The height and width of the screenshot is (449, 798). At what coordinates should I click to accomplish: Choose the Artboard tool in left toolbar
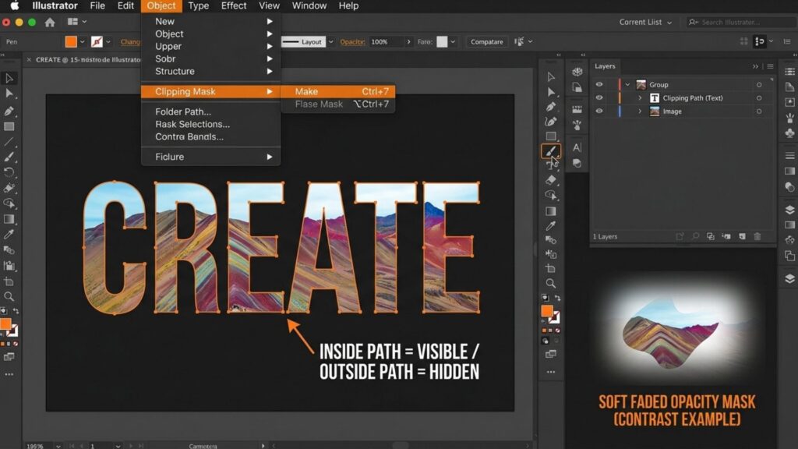[x=9, y=281]
